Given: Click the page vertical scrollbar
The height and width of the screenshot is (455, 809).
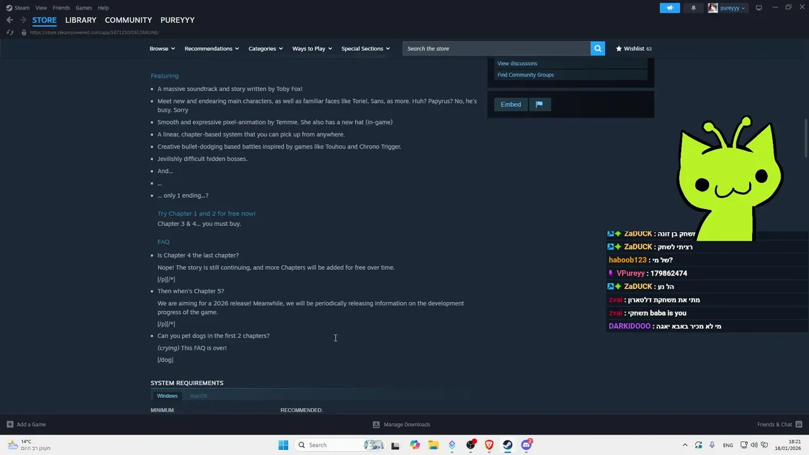Looking at the screenshot, I should (x=805, y=138).
